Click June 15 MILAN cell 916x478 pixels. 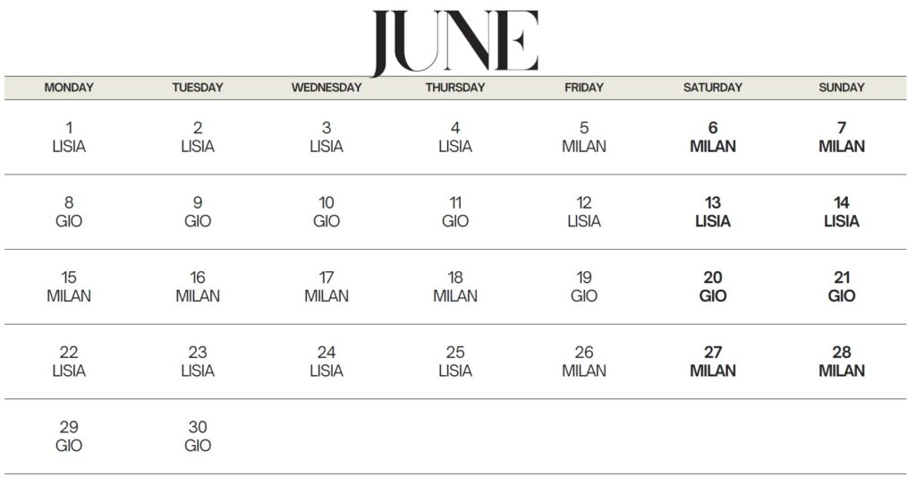pyautogui.click(x=69, y=286)
